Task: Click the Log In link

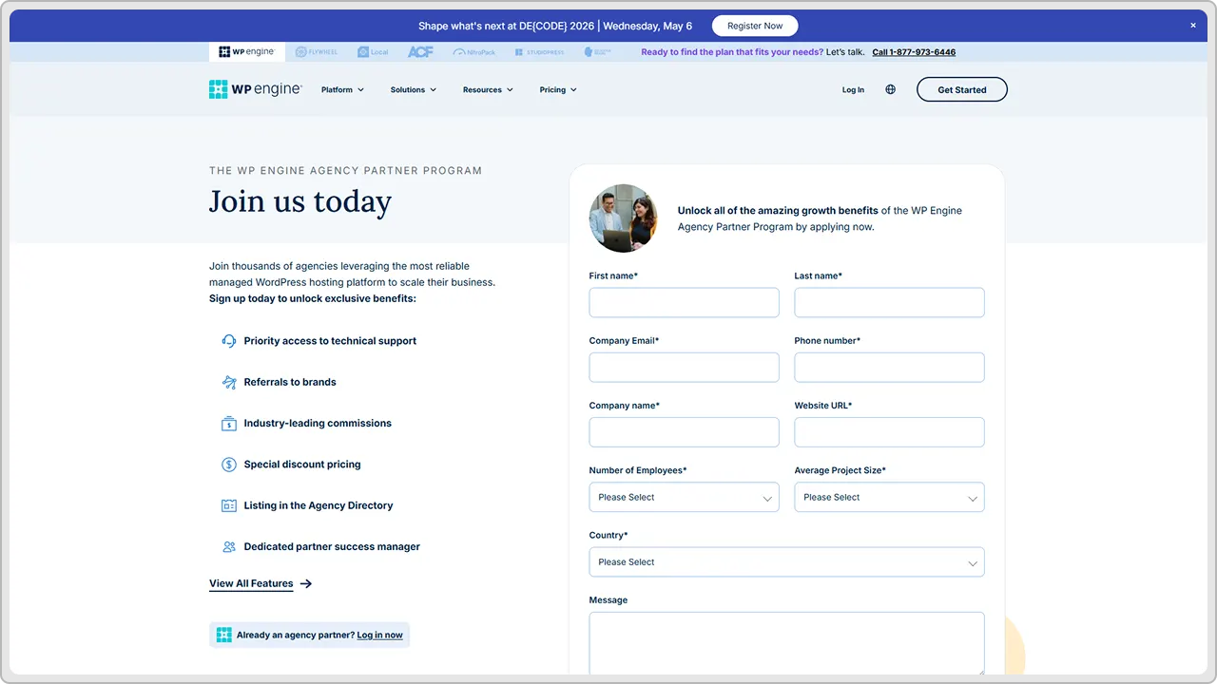Action: (853, 90)
